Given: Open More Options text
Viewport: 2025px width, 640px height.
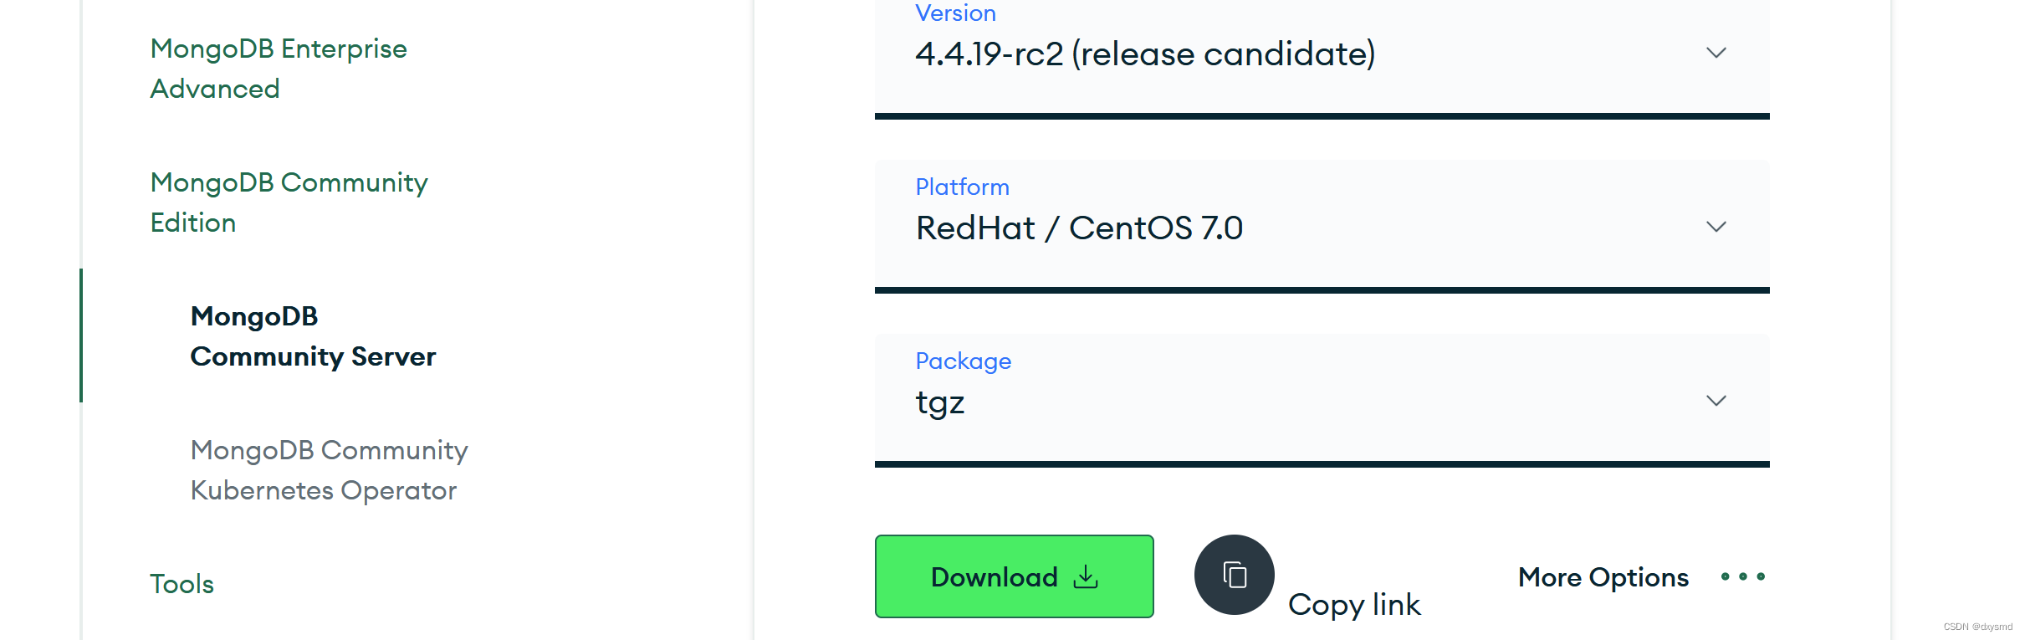Looking at the screenshot, I should tap(1603, 577).
